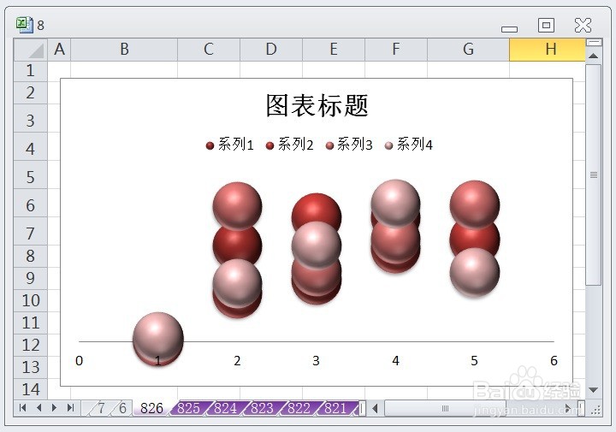
Task: Open sheet tab 824
Action: tap(225, 408)
